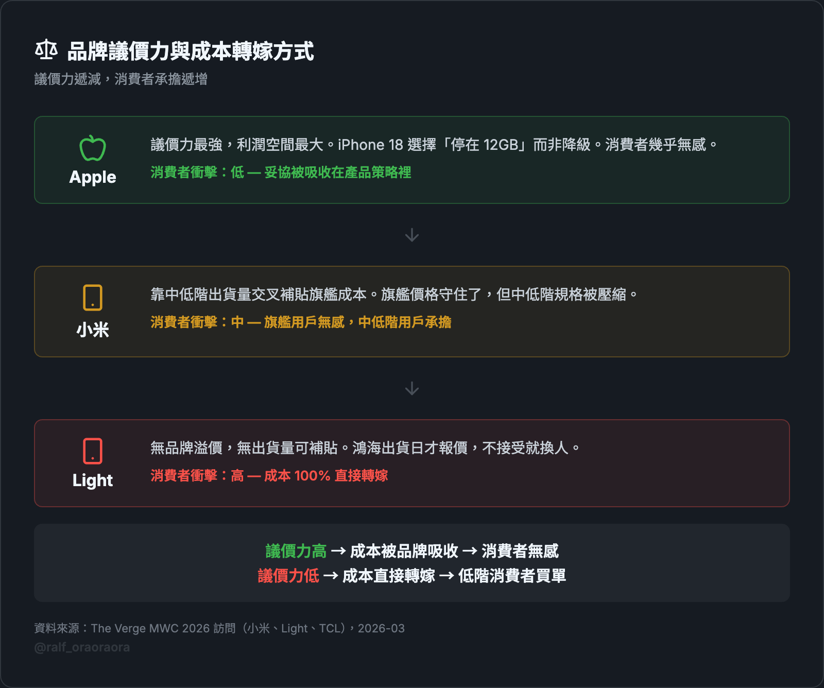Click the Apple brand label
Image resolution: width=824 pixels, height=688 pixels.
[x=93, y=177]
